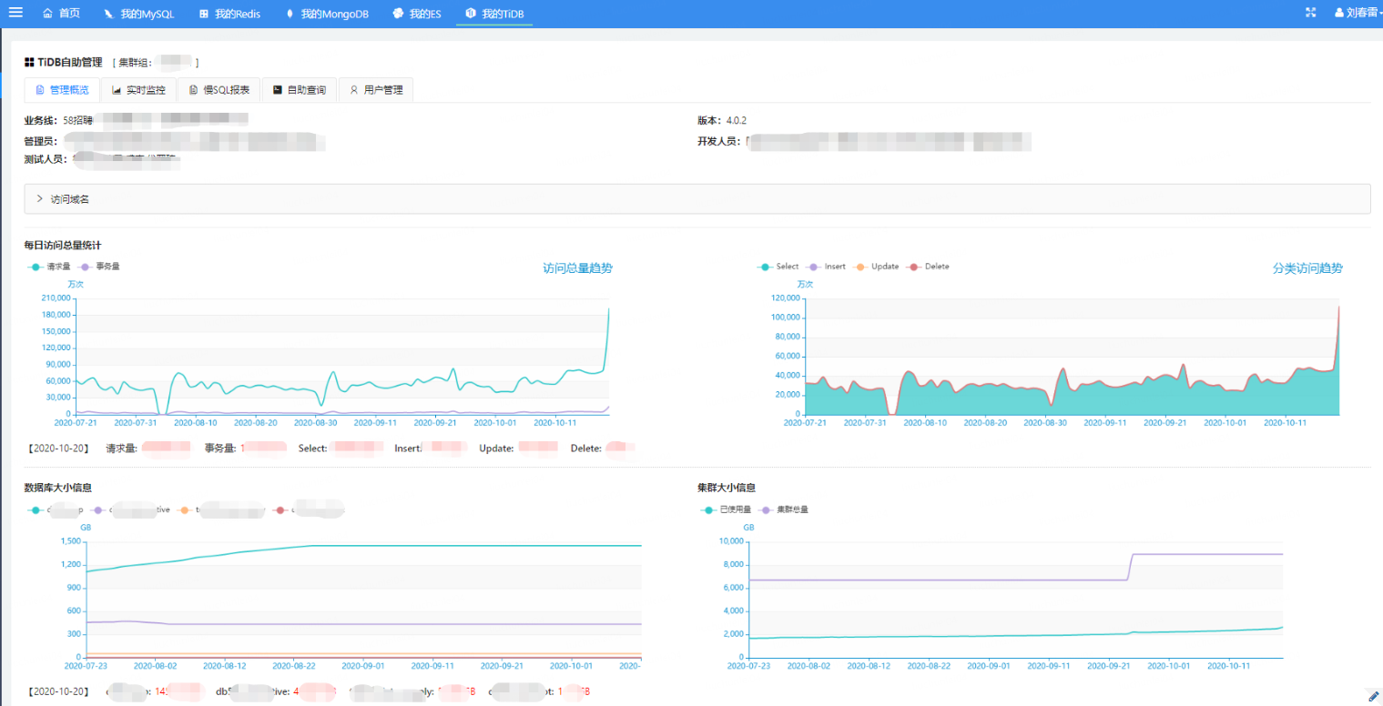Click the edit pencil icon at bottom right

pyautogui.click(x=1373, y=696)
